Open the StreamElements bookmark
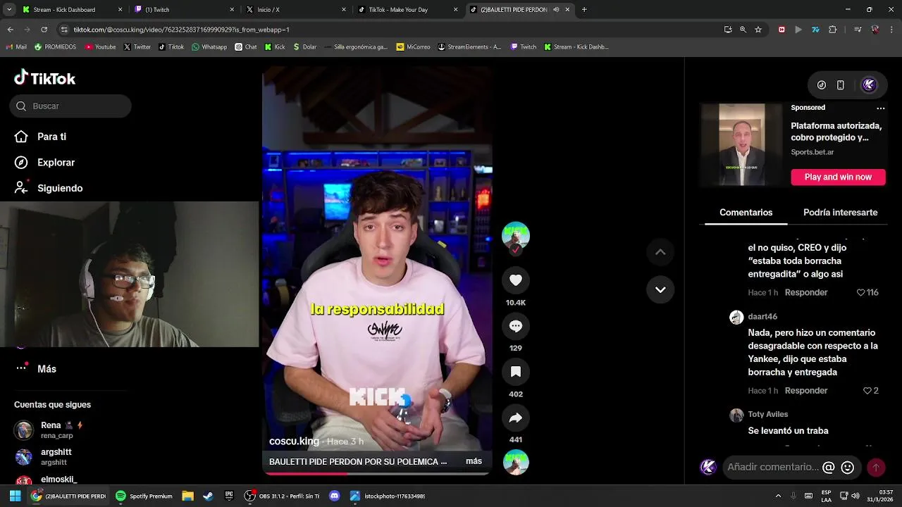The image size is (902, 507). 469,47
